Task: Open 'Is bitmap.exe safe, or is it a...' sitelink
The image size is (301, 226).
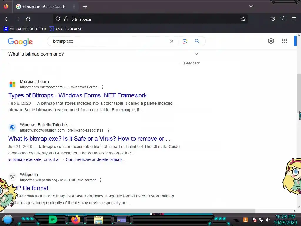Action: (x=35, y=159)
